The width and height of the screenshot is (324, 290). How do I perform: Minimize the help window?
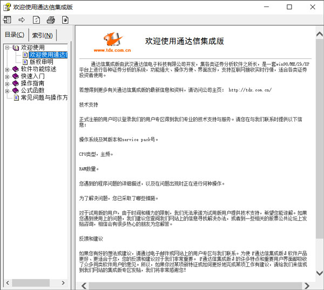[266, 7]
